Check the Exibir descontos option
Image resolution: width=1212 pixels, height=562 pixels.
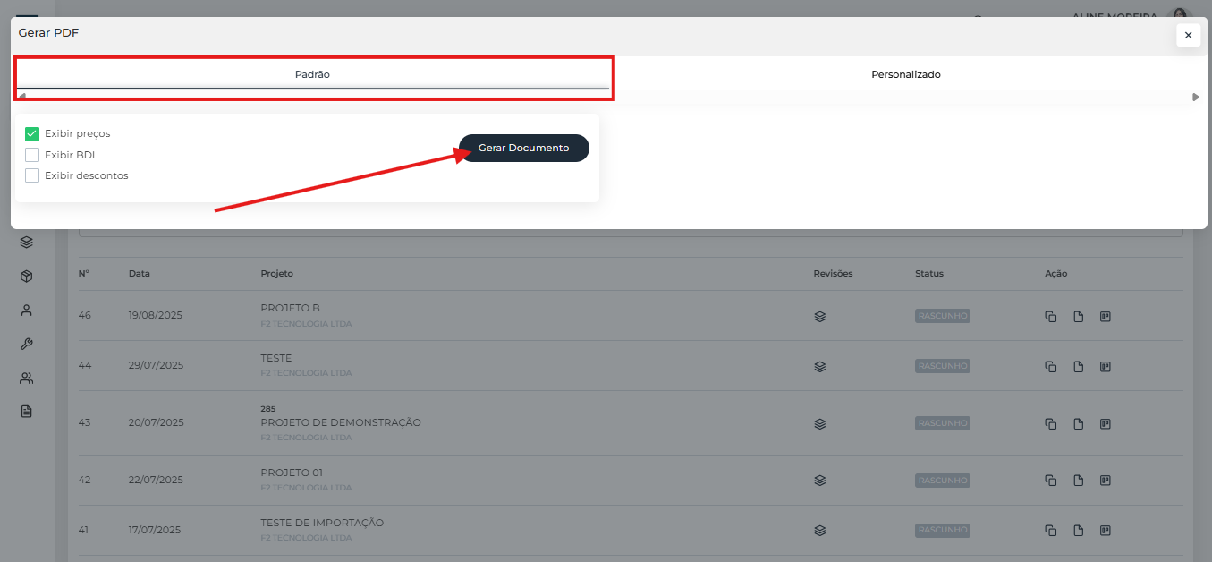(x=32, y=175)
